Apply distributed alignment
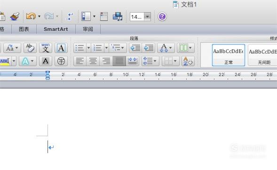This screenshot has height=170, width=277. [133, 61]
